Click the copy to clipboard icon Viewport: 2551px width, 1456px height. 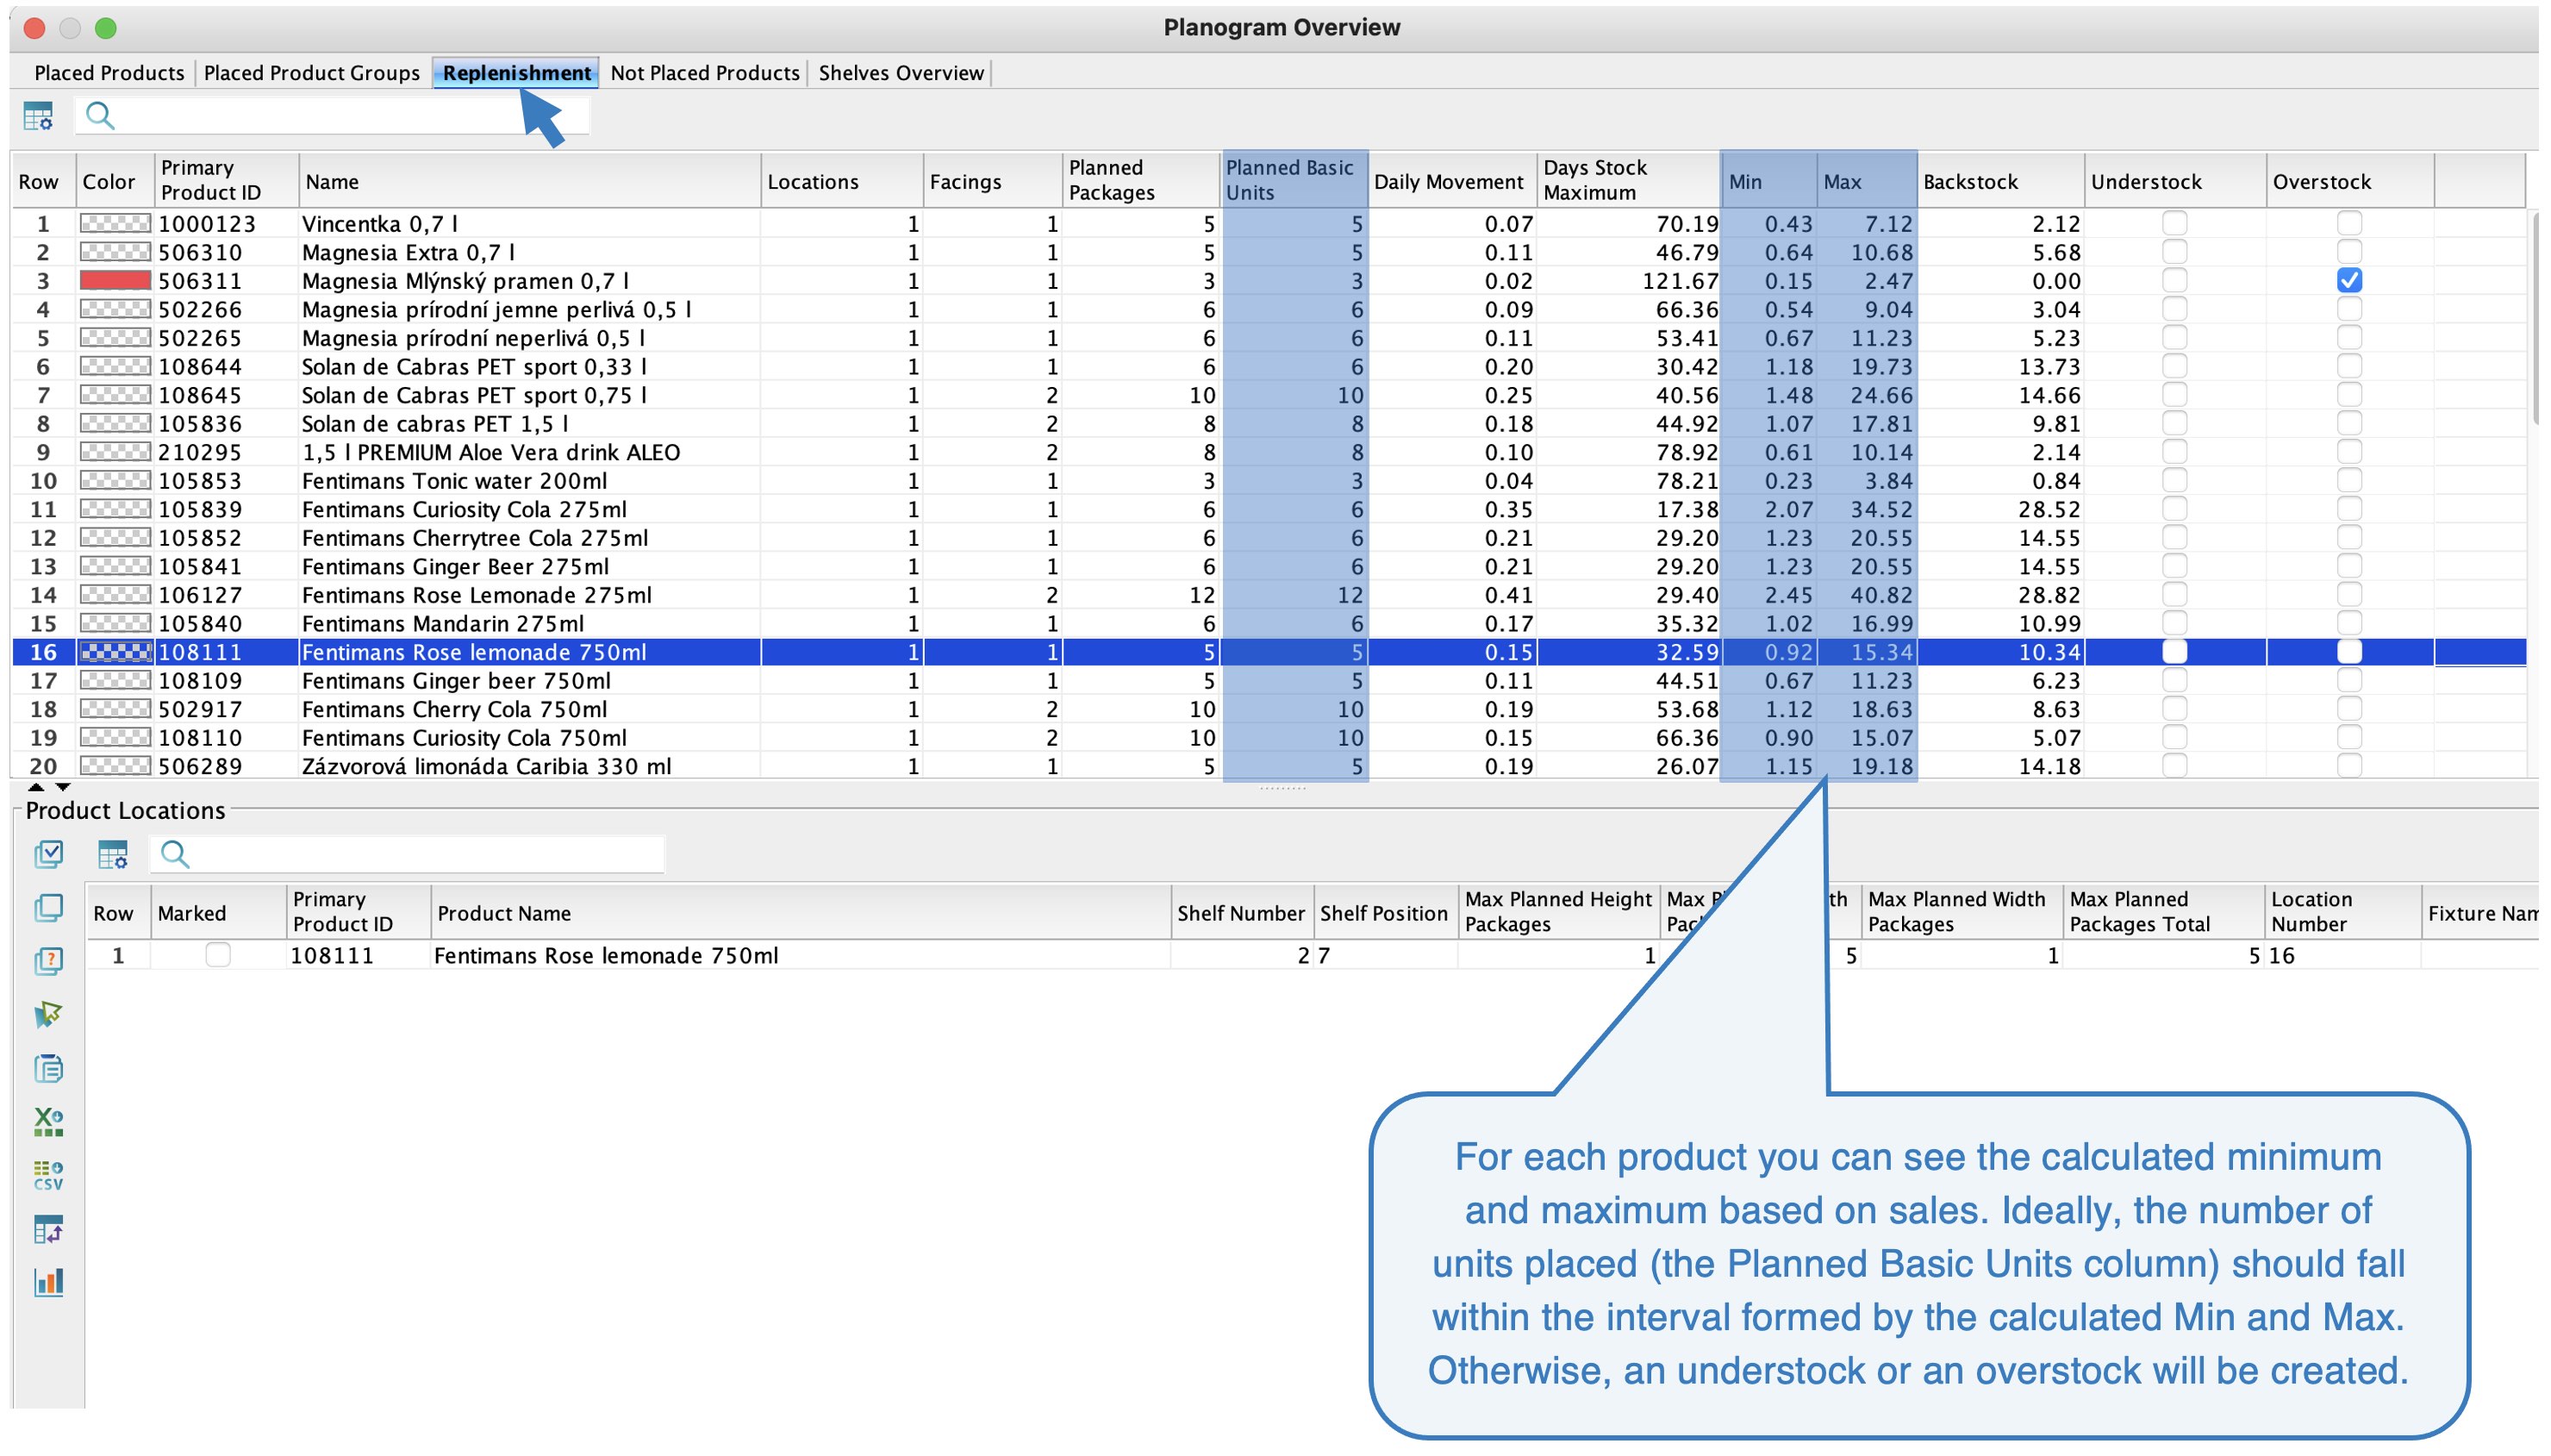[48, 1069]
